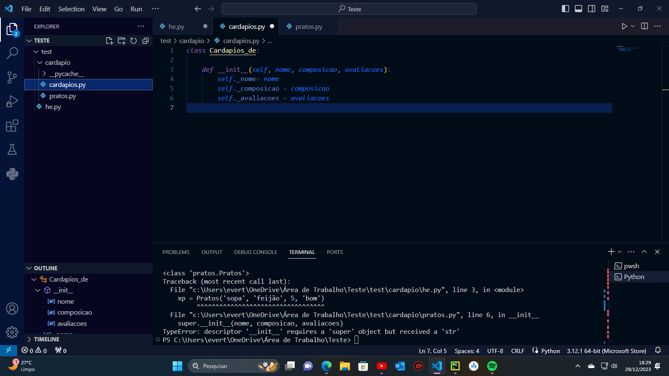
Task: Open the notifications bell in status bar
Action: 658,351
